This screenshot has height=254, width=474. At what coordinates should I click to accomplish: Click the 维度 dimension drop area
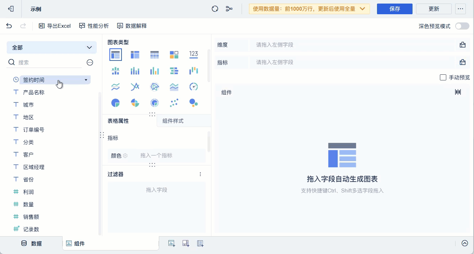click(x=352, y=45)
